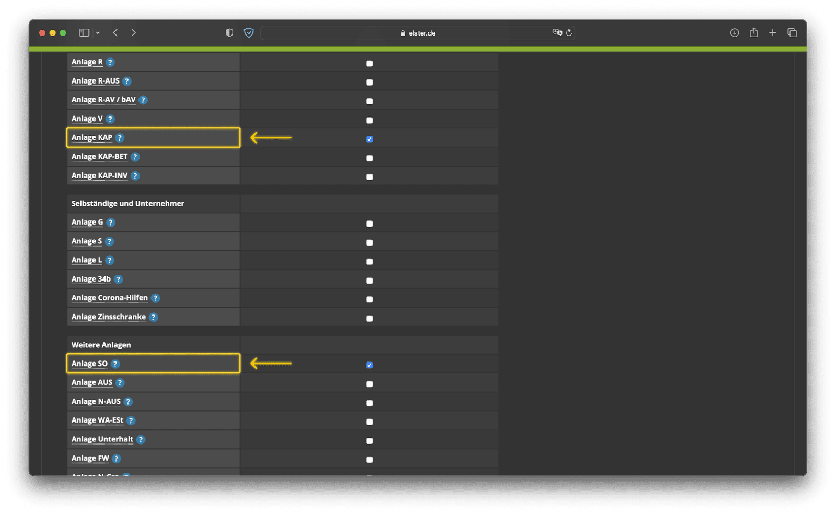The image size is (836, 514).
Task: Tick the Anlage G checkbox
Action: (x=369, y=224)
